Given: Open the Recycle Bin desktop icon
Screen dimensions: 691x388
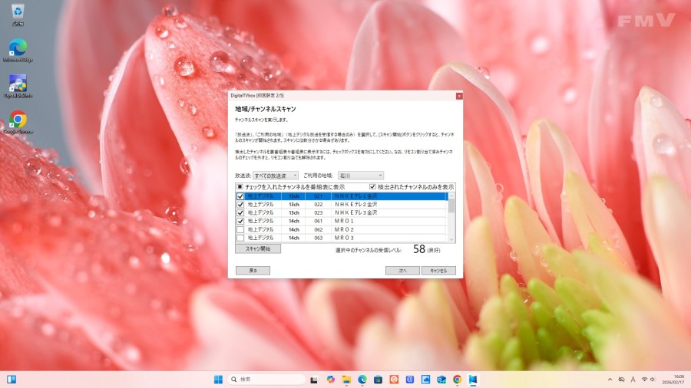Looking at the screenshot, I should click(x=17, y=12).
